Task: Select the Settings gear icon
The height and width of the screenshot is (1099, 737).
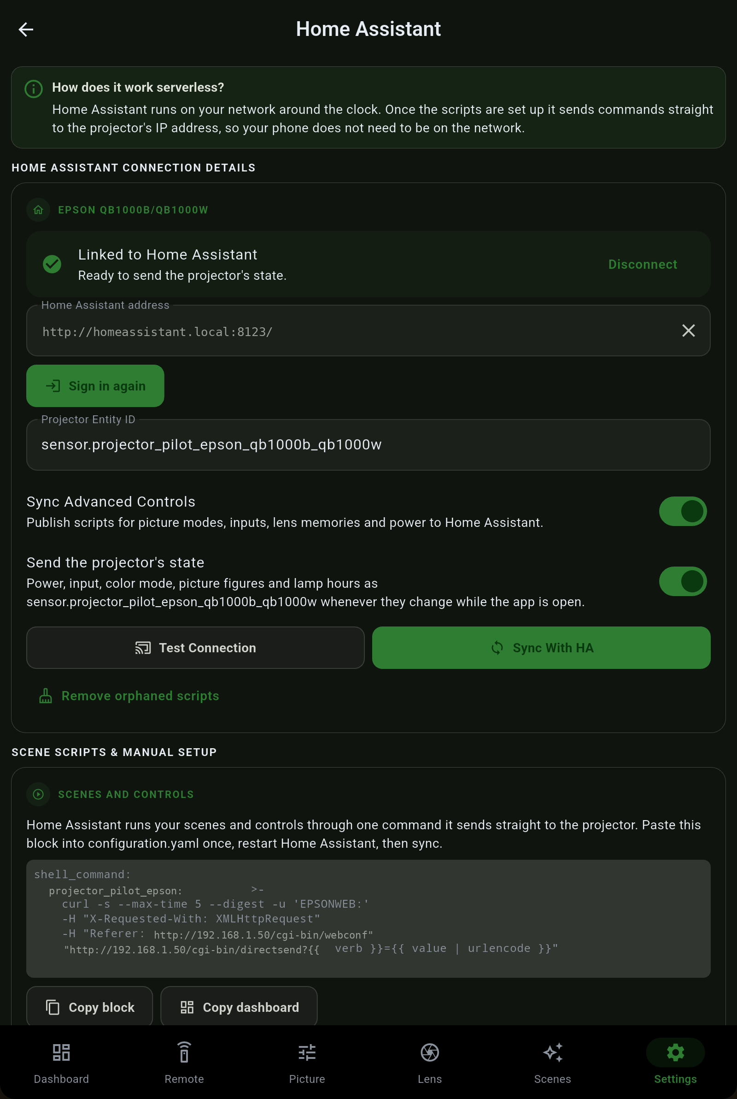Action: coord(675,1052)
